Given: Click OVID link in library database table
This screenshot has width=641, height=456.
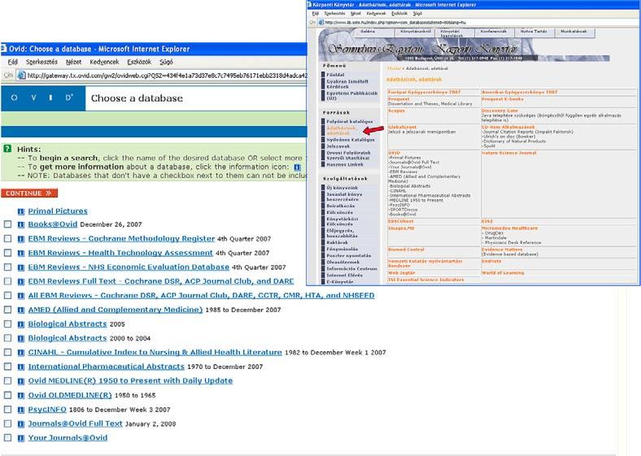Looking at the screenshot, I should [x=394, y=153].
